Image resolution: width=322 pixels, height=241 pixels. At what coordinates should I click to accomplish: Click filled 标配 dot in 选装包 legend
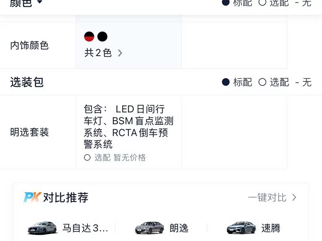tap(226, 82)
